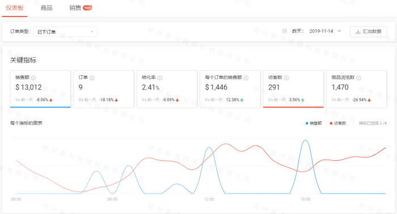
Task: Click the red 访客数 legend dot
Action: pos(331,123)
